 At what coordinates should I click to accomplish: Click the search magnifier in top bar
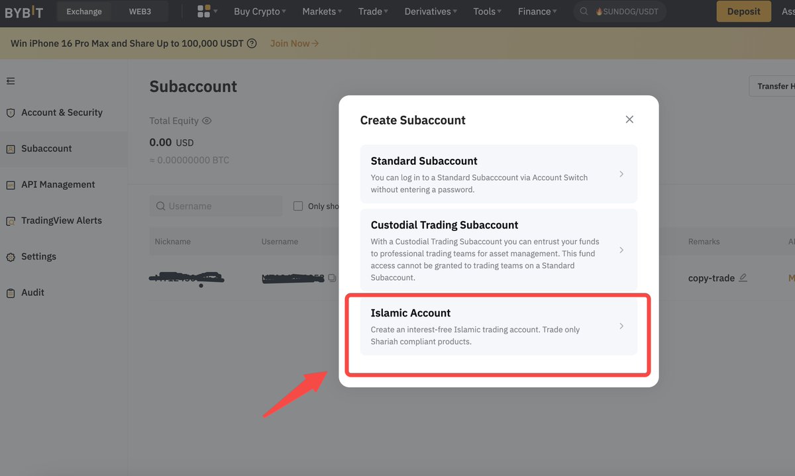tap(584, 11)
